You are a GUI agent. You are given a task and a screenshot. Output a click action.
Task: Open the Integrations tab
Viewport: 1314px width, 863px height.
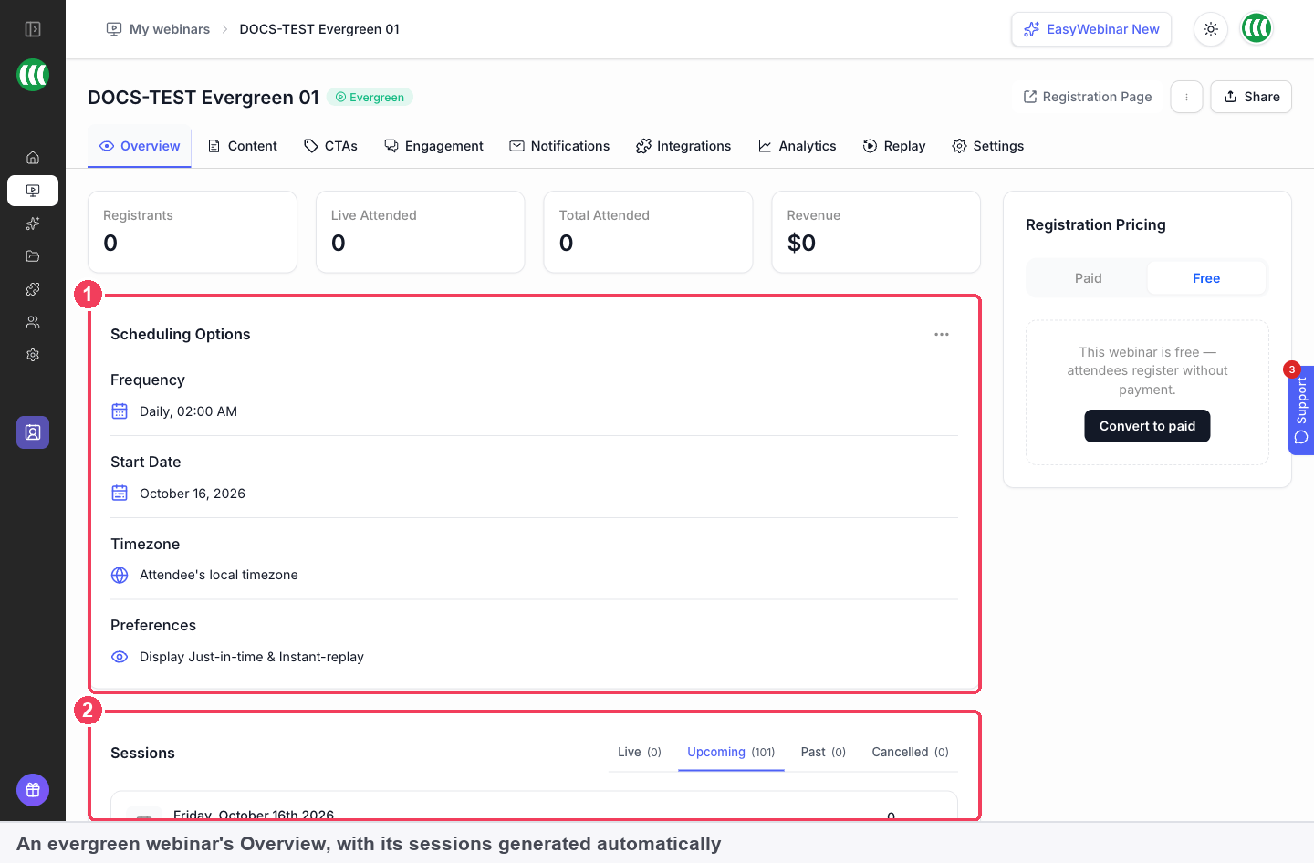pyautogui.click(x=683, y=146)
